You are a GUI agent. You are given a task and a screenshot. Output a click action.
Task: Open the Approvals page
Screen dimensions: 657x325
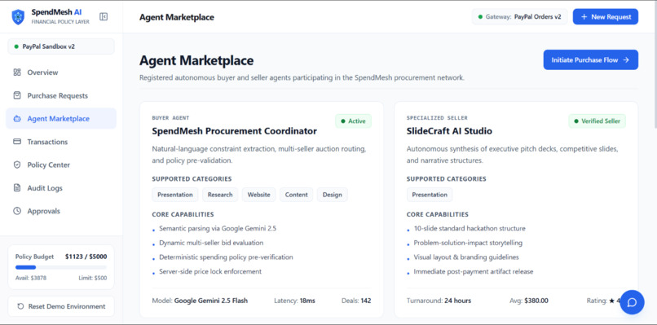pyautogui.click(x=61, y=211)
